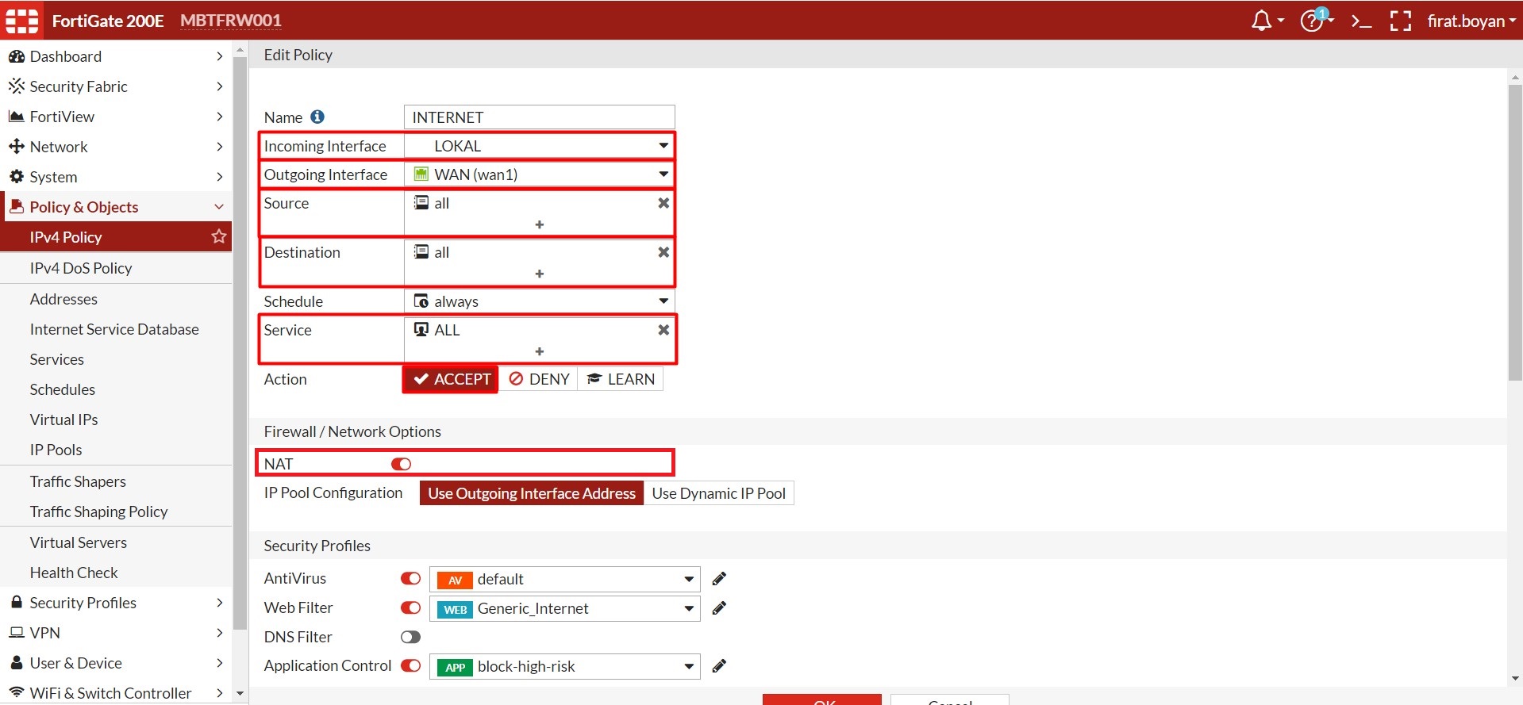1523x705 pixels.
Task: Open the firat.boyan user menu
Action: tap(1471, 21)
